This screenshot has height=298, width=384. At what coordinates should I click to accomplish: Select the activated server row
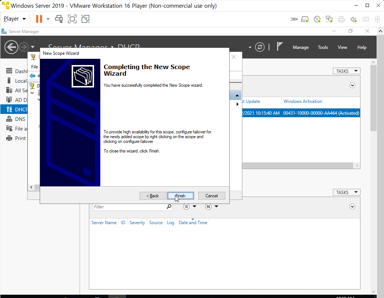[x=301, y=113]
